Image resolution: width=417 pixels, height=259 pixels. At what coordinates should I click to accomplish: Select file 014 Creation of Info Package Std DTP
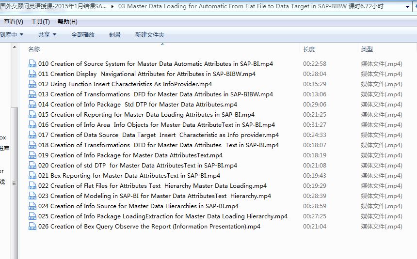[x=138, y=105]
